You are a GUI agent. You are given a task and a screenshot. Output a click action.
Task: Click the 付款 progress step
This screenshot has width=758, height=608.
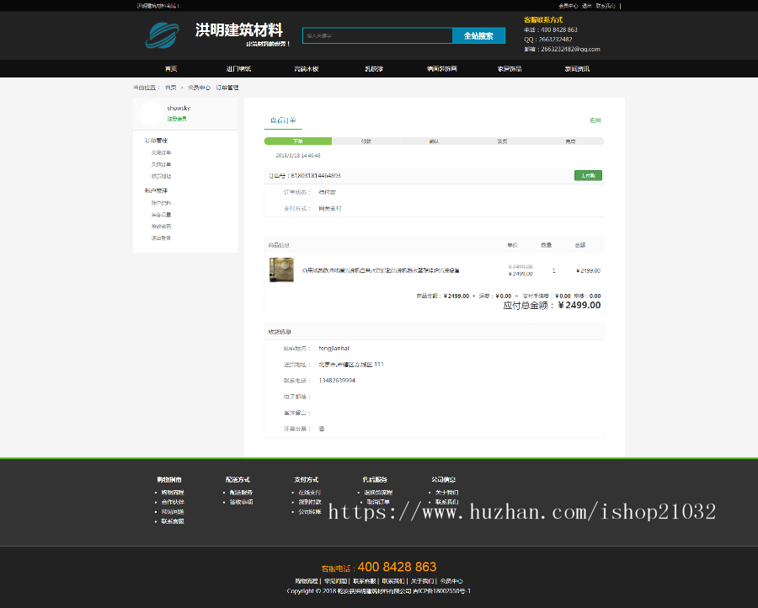[x=366, y=141]
